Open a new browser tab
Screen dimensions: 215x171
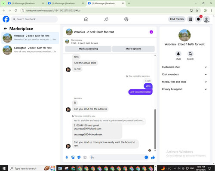(x=129, y=3)
